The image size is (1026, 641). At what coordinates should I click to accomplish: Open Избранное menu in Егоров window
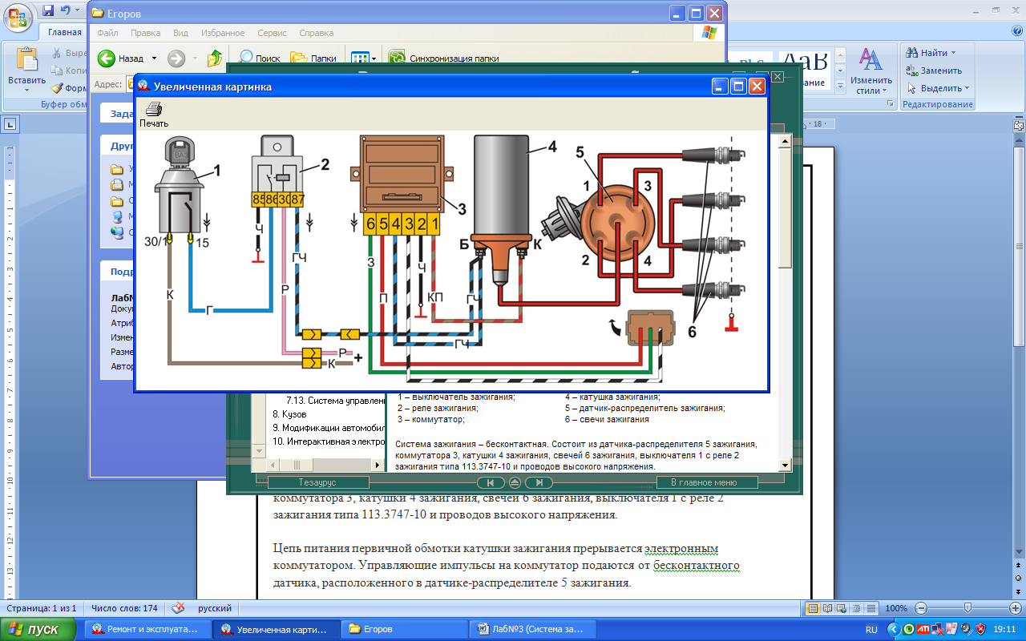224,34
